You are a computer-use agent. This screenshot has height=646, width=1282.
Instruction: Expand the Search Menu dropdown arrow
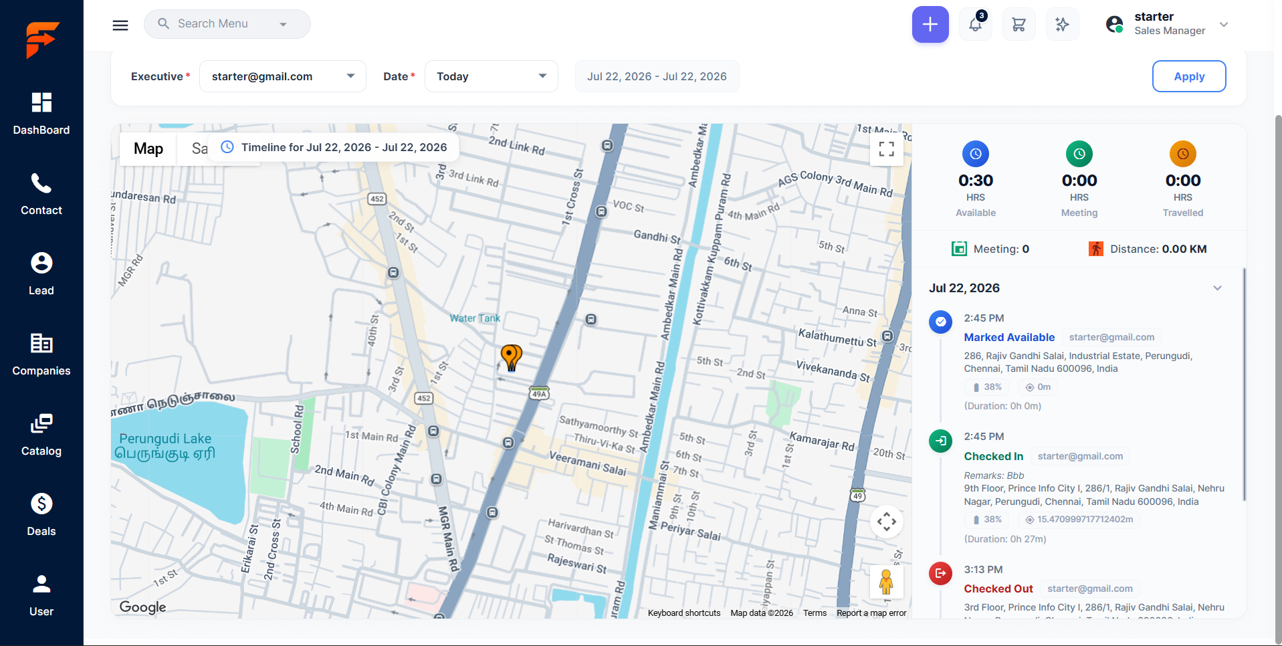(x=283, y=24)
